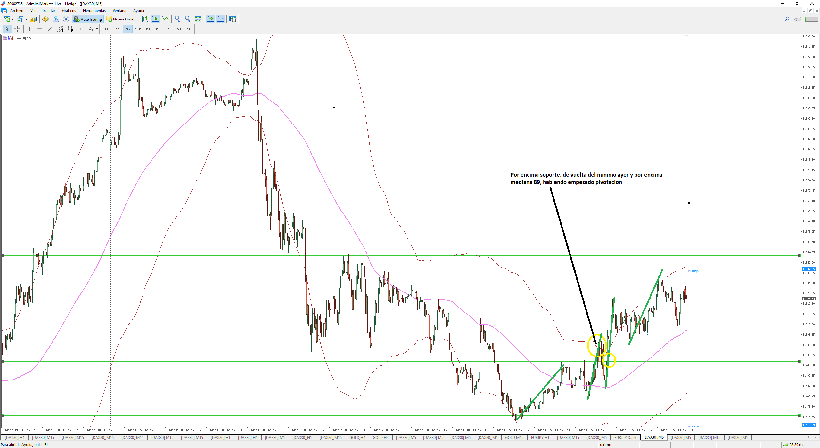Zoom out of the chart
Screen dimensions: 820x448
187,19
